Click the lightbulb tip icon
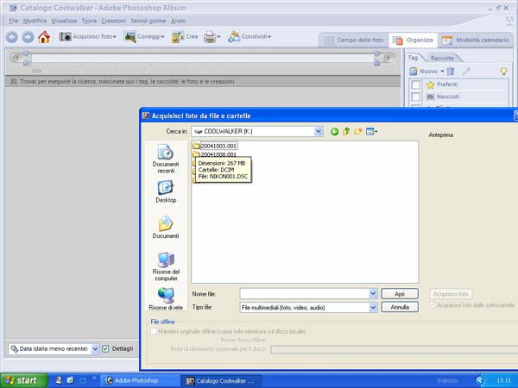 point(503,71)
